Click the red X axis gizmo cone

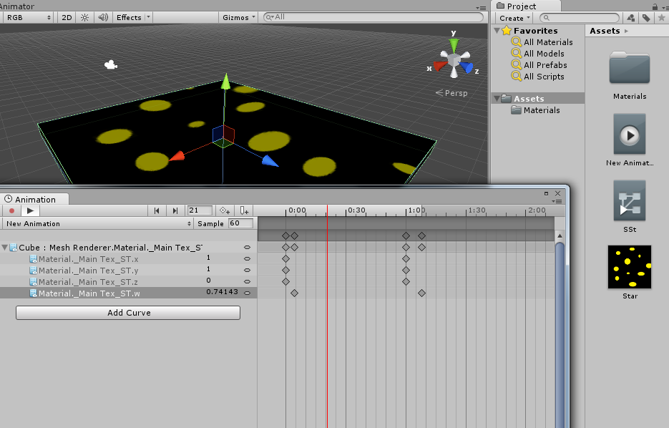(x=440, y=66)
